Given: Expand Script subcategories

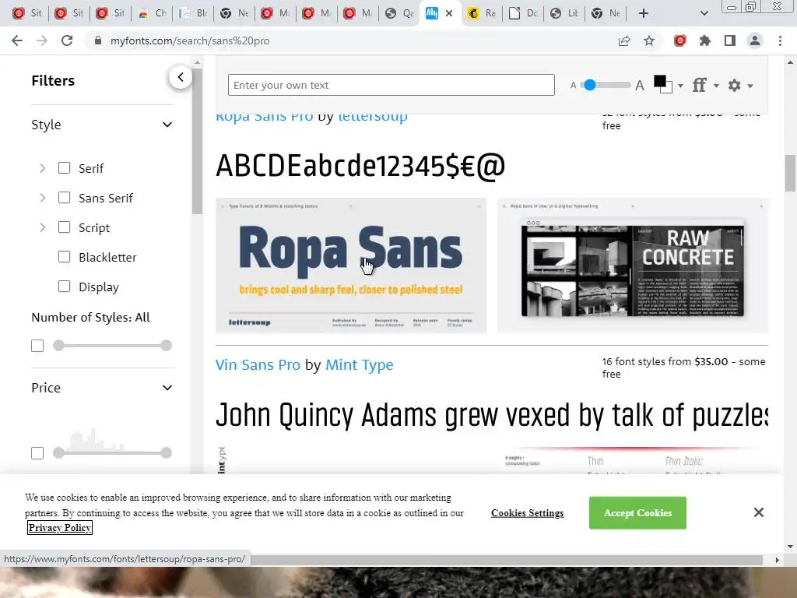Looking at the screenshot, I should click(43, 227).
